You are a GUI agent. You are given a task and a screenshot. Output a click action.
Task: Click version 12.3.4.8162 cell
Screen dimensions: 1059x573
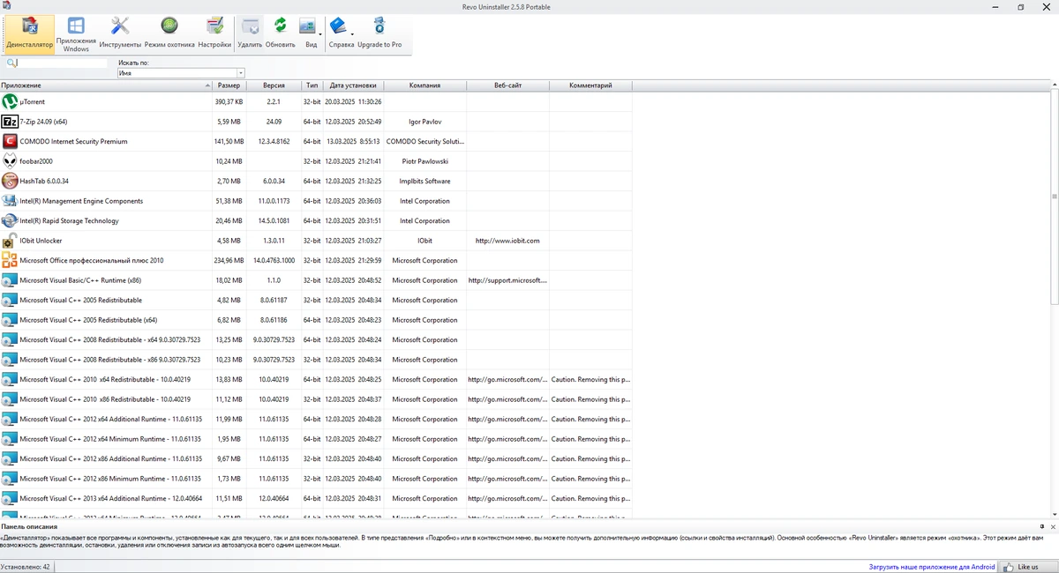coord(274,142)
